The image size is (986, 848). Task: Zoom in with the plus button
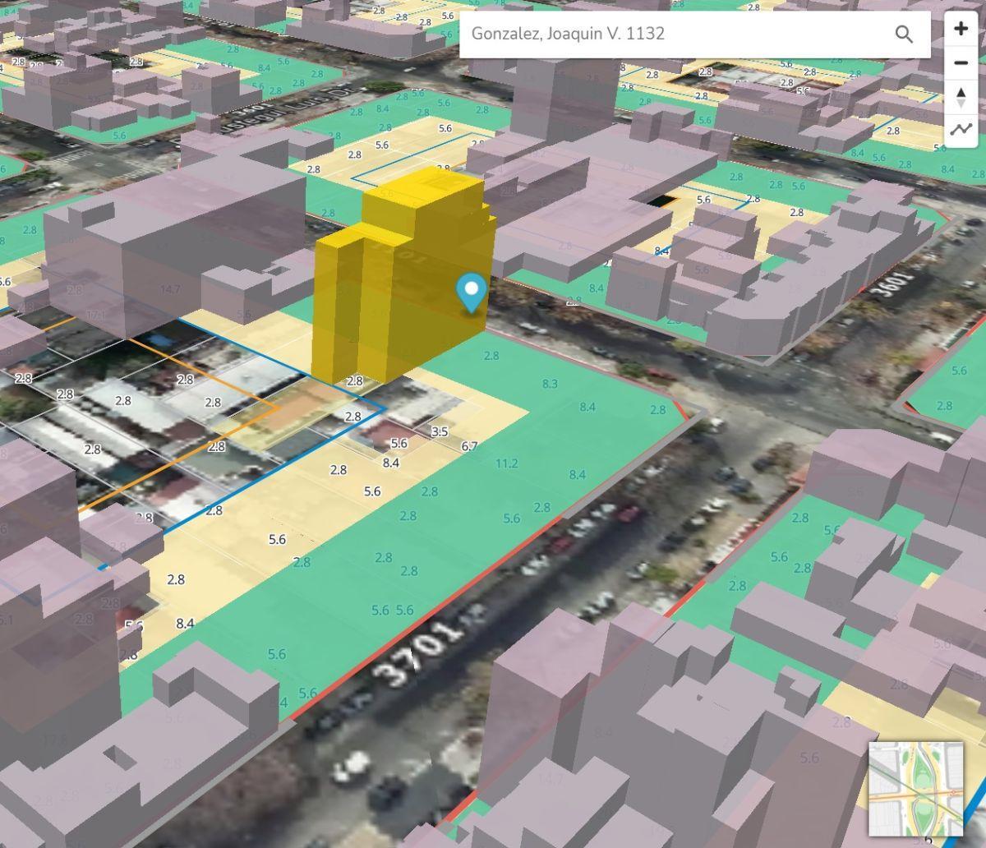(961, 29)
